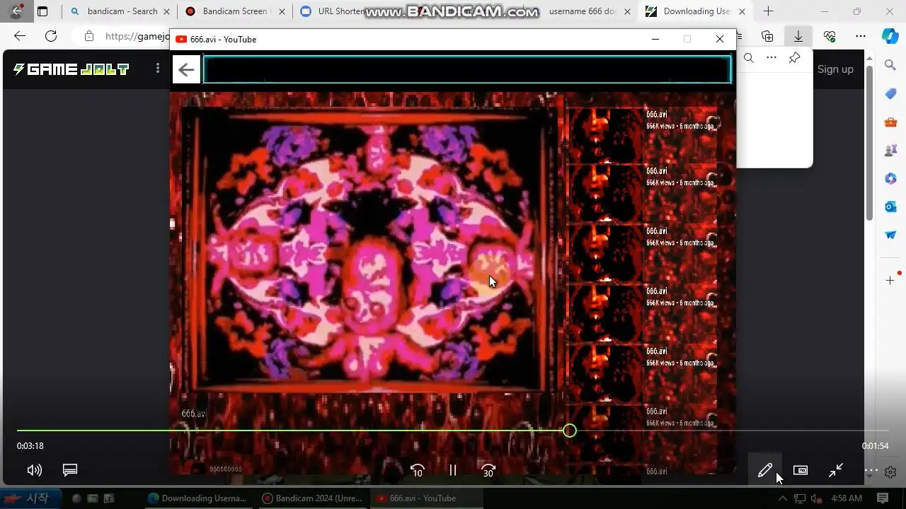Skip forward 30 seconds
The image size is (906, 509).
[488, 470]
